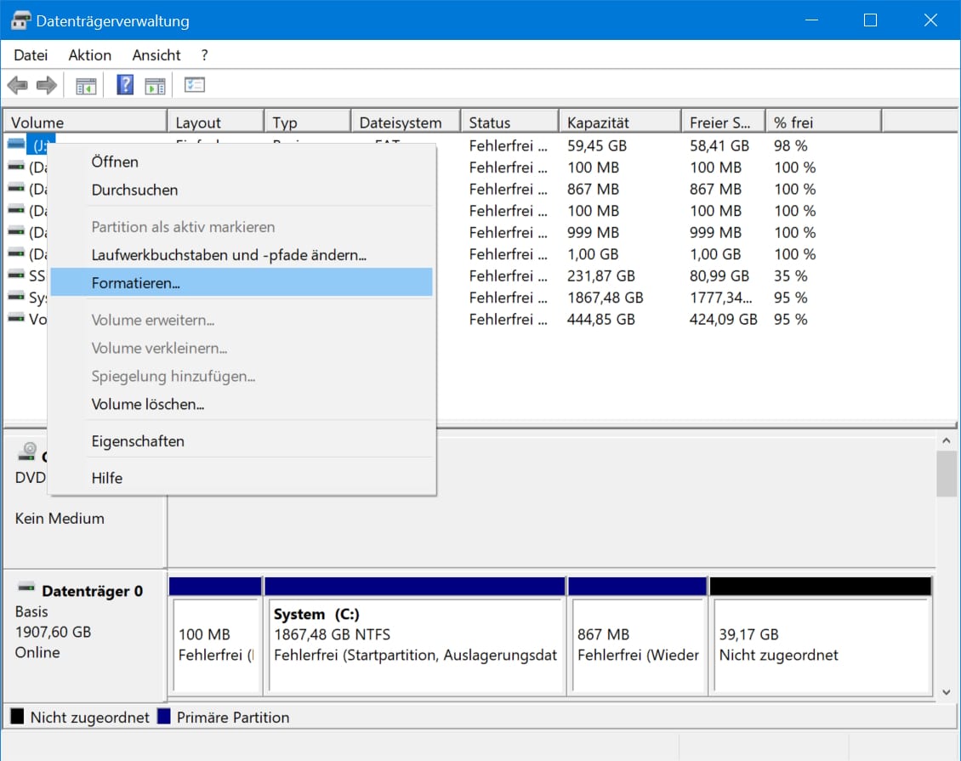
Task: Click the 58,41 GB free space cell
Action: [719, 146]
